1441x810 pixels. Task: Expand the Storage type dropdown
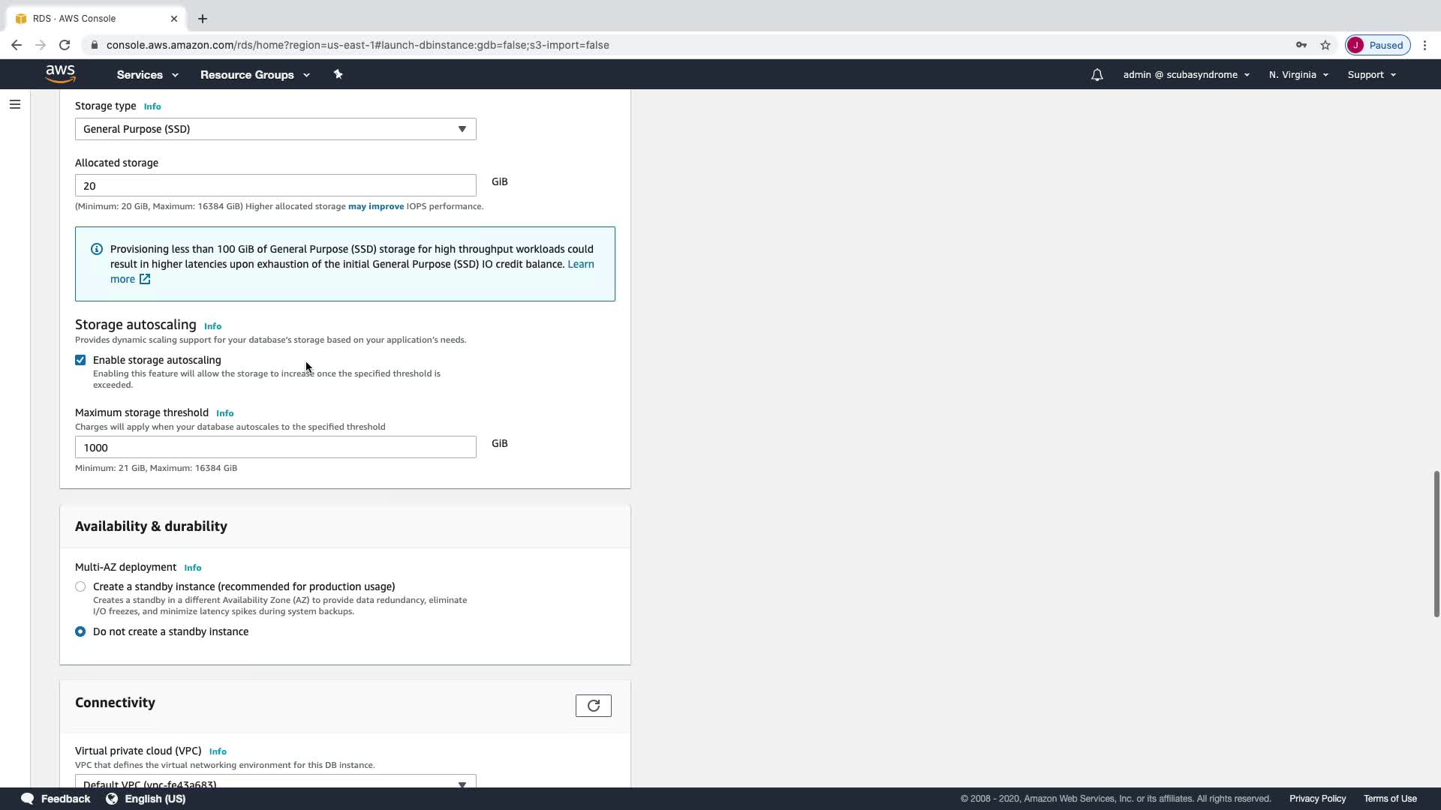[x=275, y=129]
